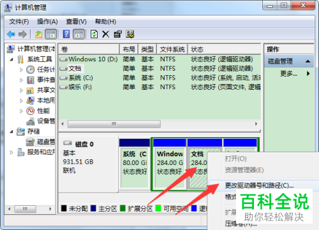Click the Disk 0 drive icon
The height and width of the screenshot is (230, 319).
(68, 143)
